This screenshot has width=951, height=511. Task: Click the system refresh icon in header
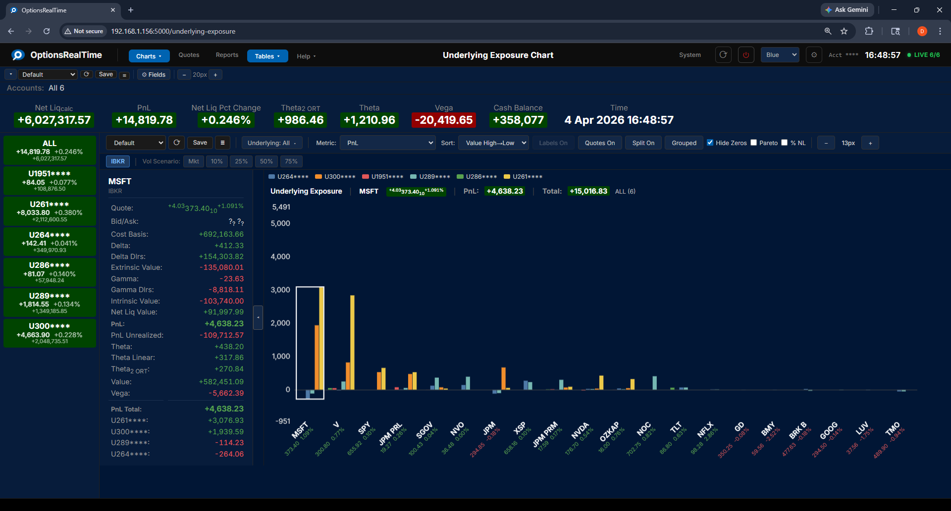click(723, 55)
